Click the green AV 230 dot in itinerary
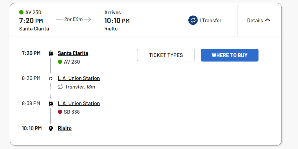Viewport: 298px width, 149px height. pos(60,62)
